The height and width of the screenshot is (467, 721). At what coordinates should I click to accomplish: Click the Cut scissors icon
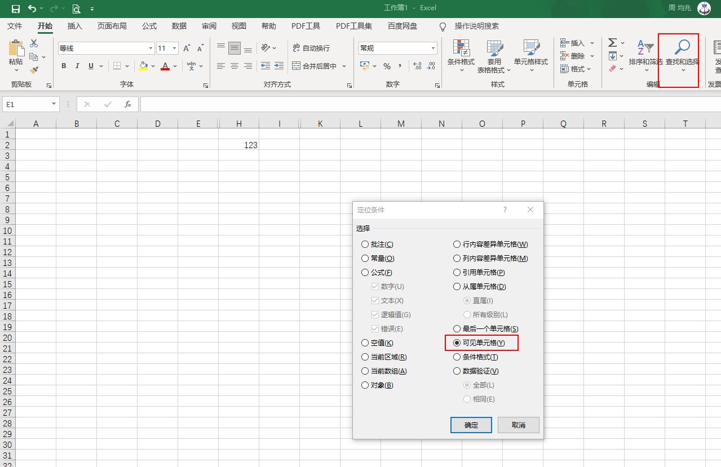point(34,43)
